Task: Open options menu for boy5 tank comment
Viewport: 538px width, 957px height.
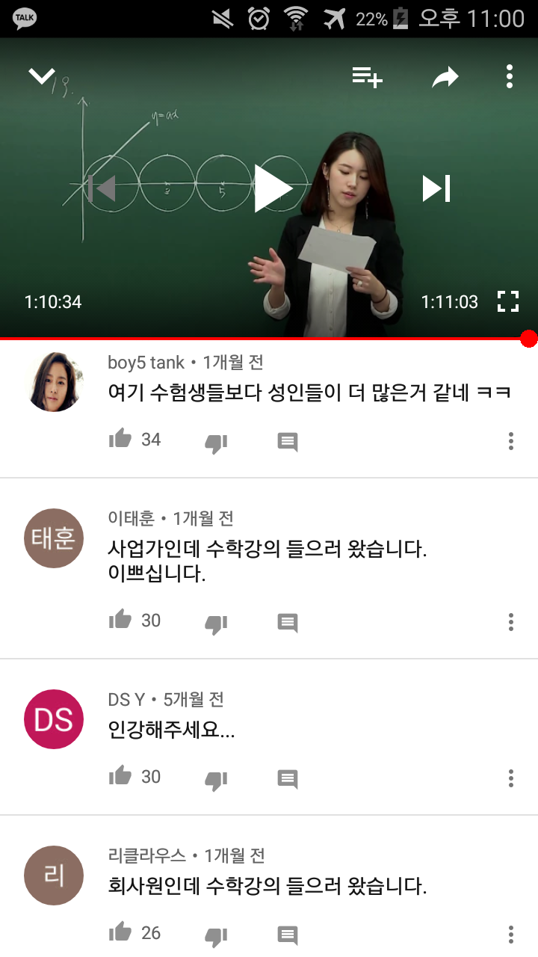Action: (511, 441)
